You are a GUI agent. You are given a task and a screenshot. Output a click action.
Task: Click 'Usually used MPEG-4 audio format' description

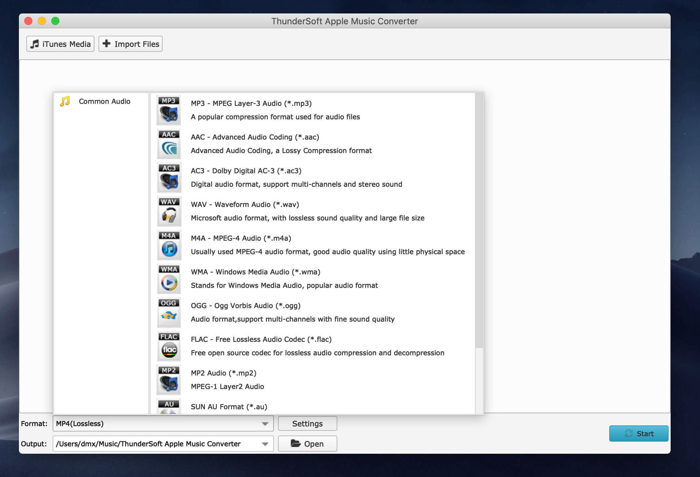click(x=328, y=251)
